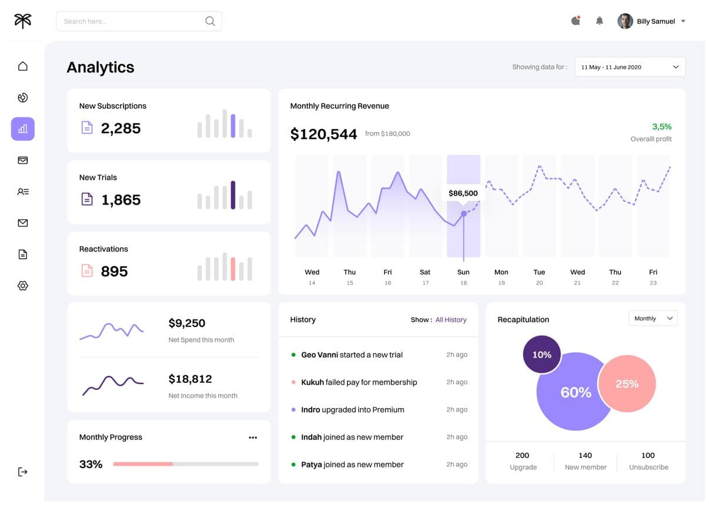Click the $86,500 chart tooltip
Screen dimensions: 709x505
tap(463, 193)
